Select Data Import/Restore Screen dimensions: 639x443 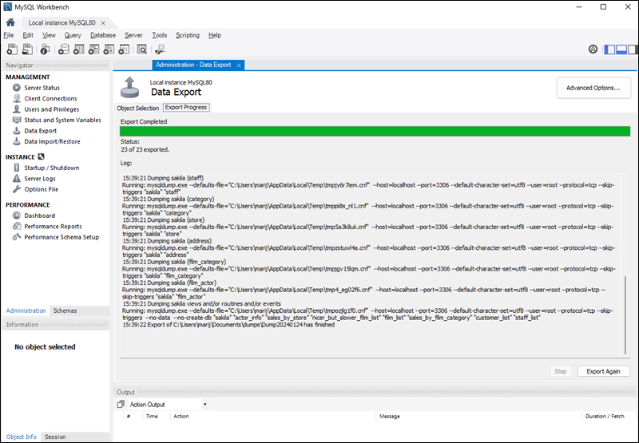tap(52, 142)
